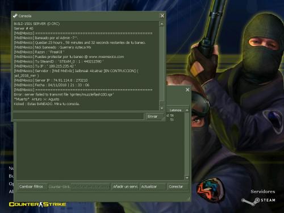Refresh the list with Actualizar
Screen dimensions: 284x213
(153, 186)
